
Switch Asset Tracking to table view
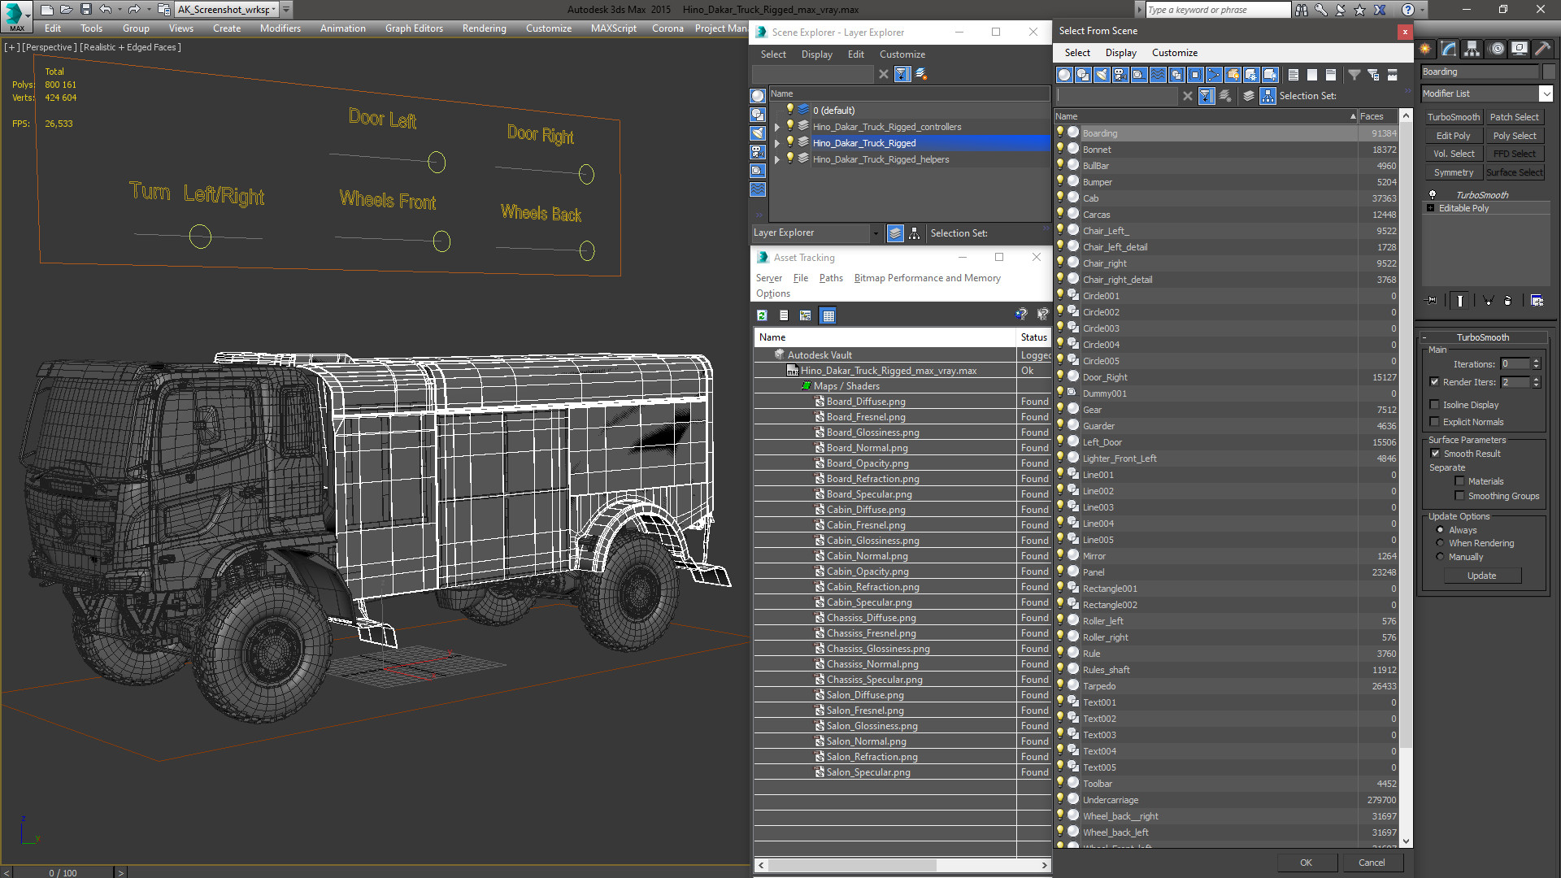828,315
